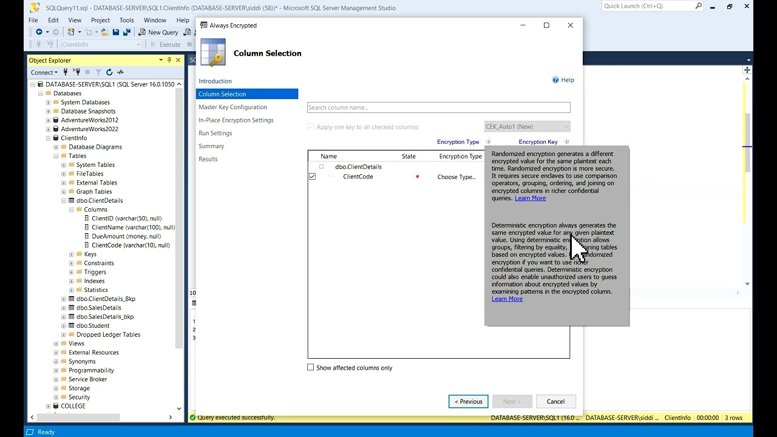Go to Master Key Configuration step
Image resolution: width=777 pixels, height=437 pixels.
(232, 107)
